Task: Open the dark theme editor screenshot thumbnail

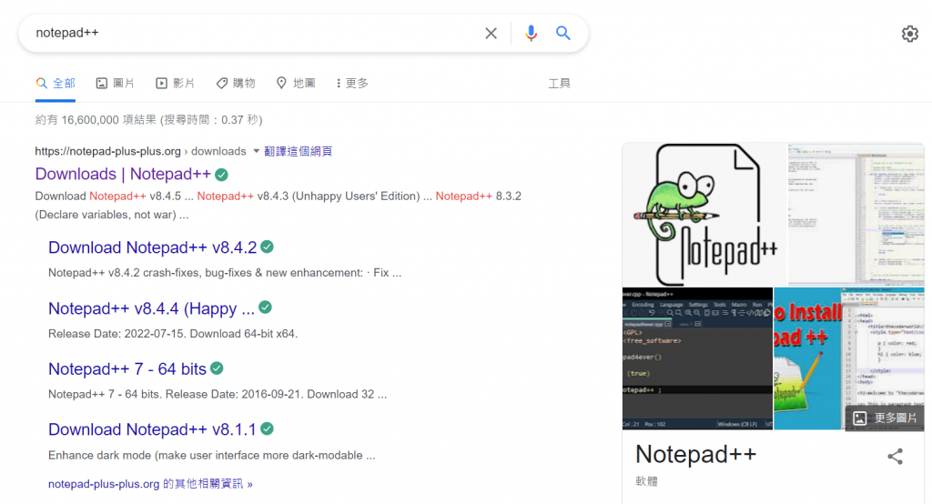Action: click(698, 358)
